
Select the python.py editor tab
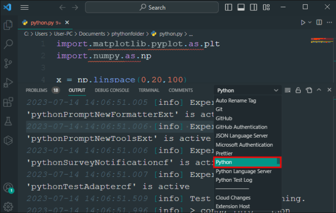45,22
